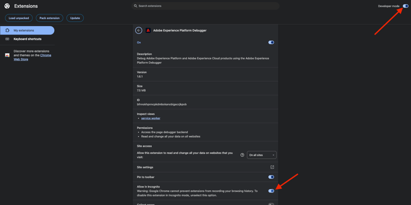Screen dimensions: 411x205
Task: Click the Update button
Action: click(75, 18)
